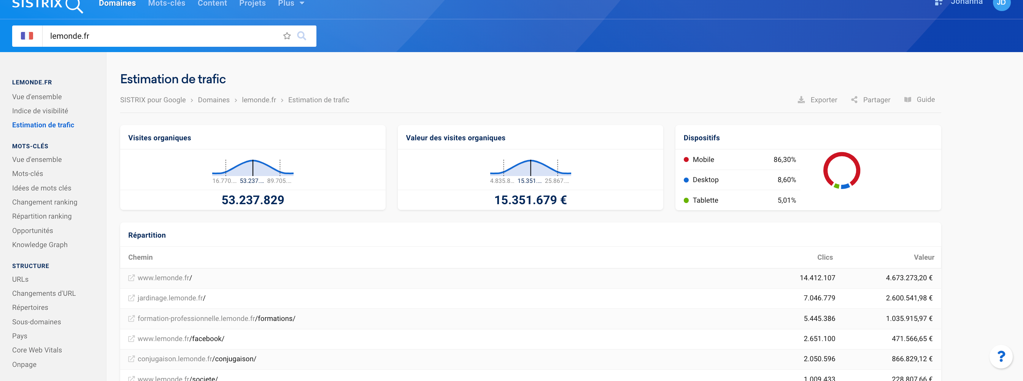Click Chemin column header
The width and height of the screenshot is (1023, 381).
(x=140, y=257)
